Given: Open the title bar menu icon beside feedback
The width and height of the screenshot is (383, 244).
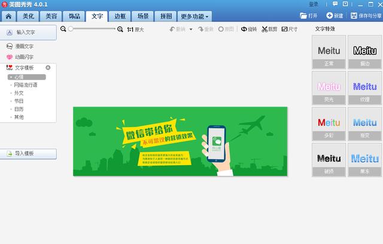Looking at the screenshot, I should pos(345,4).
